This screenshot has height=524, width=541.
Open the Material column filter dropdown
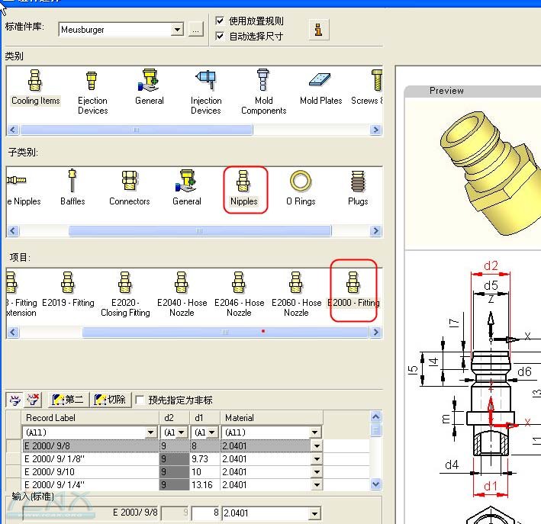(315, 432)
